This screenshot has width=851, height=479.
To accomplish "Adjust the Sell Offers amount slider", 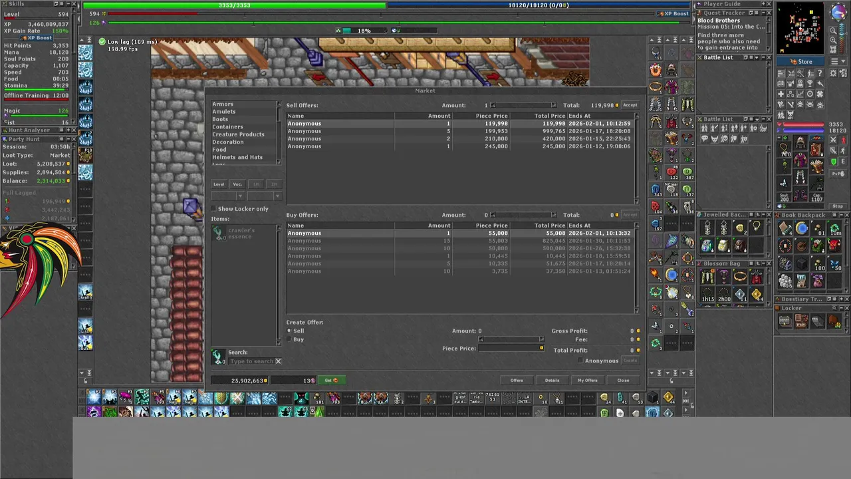I will click(x=523, y=105).
